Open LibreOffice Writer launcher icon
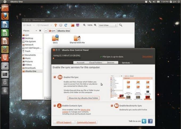The width and height of the screenshot is (181, 129). (5, 24)
